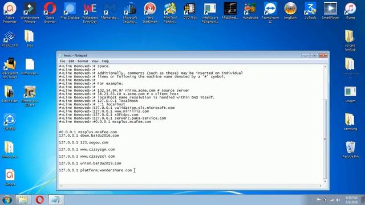This screenshot has width=365, height=205.
Task: Open Notepad Format menu
Action: (83, 61)
